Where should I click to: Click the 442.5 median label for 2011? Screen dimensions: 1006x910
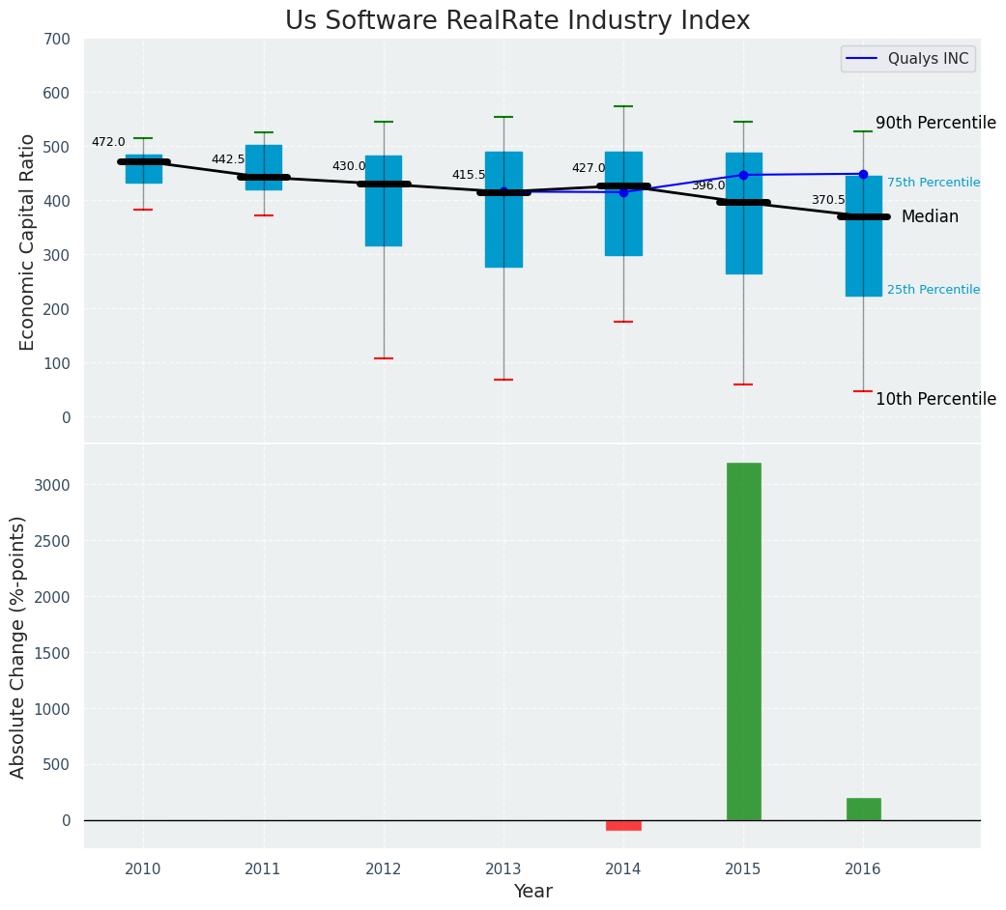pos(228,159)
